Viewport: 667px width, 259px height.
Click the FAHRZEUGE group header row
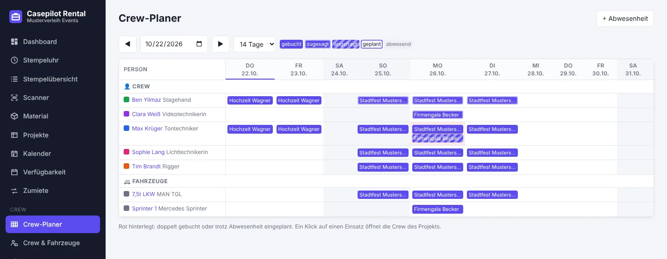[x=386, y=181]
